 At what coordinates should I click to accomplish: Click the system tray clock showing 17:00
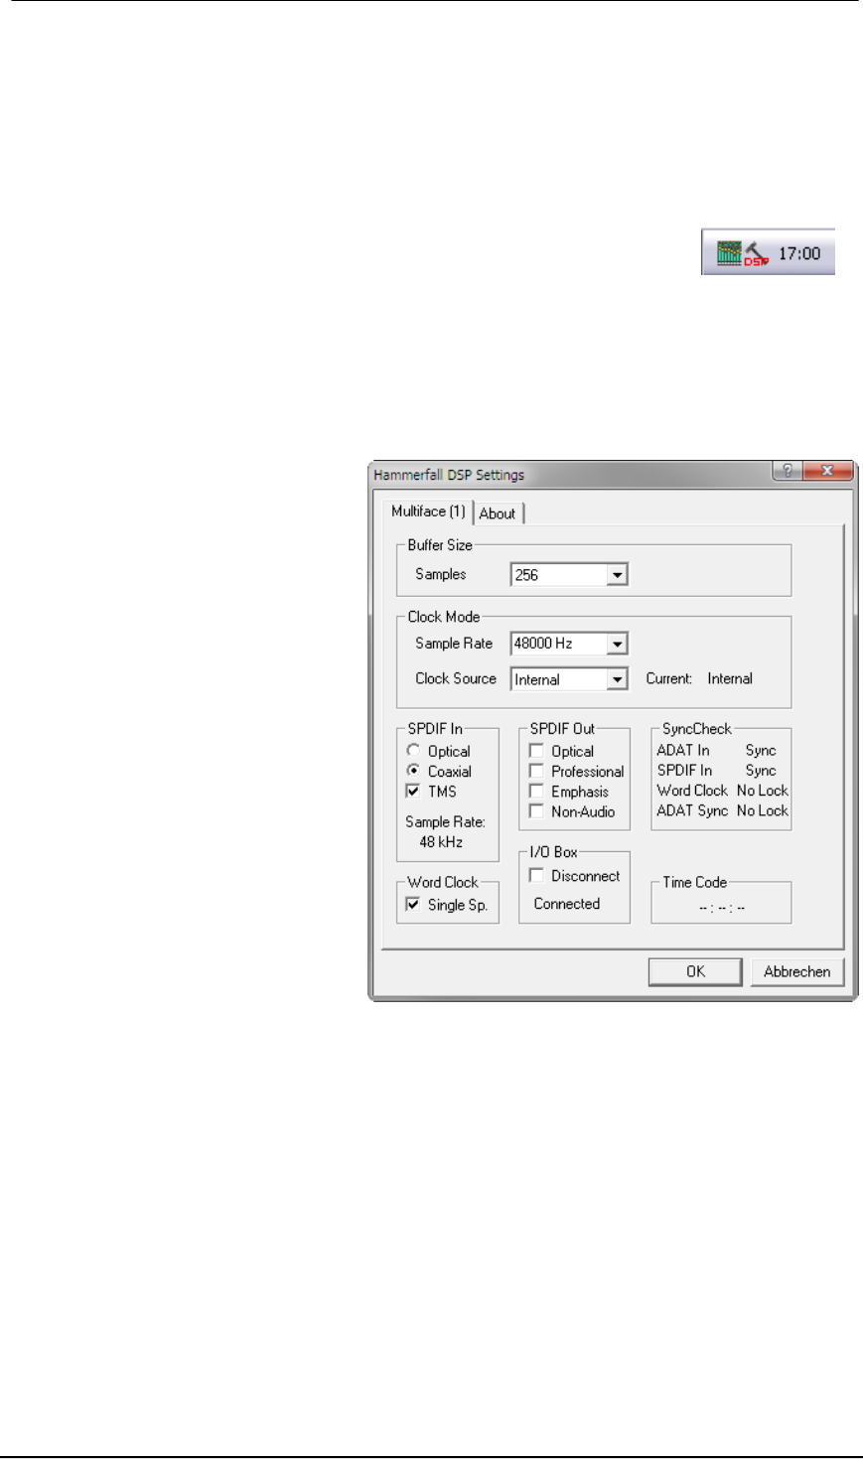tap(799, 253)
